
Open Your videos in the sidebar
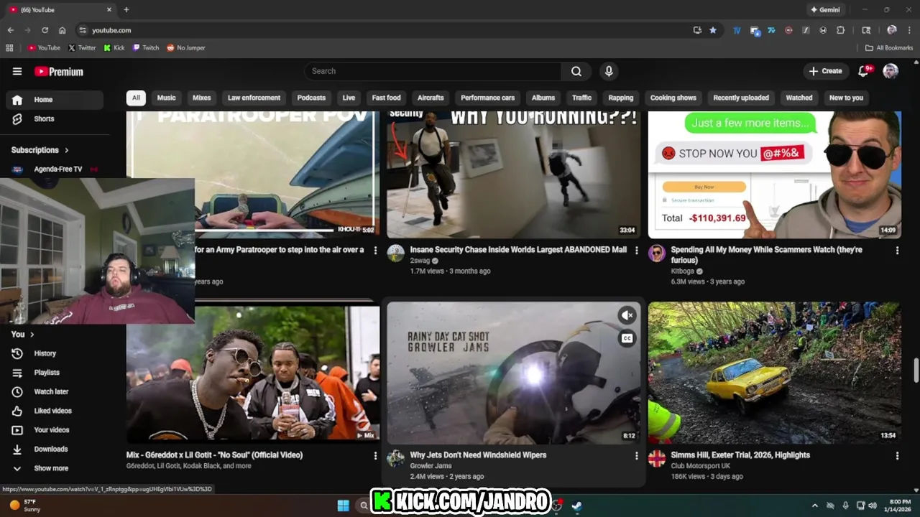coord(55,430)
